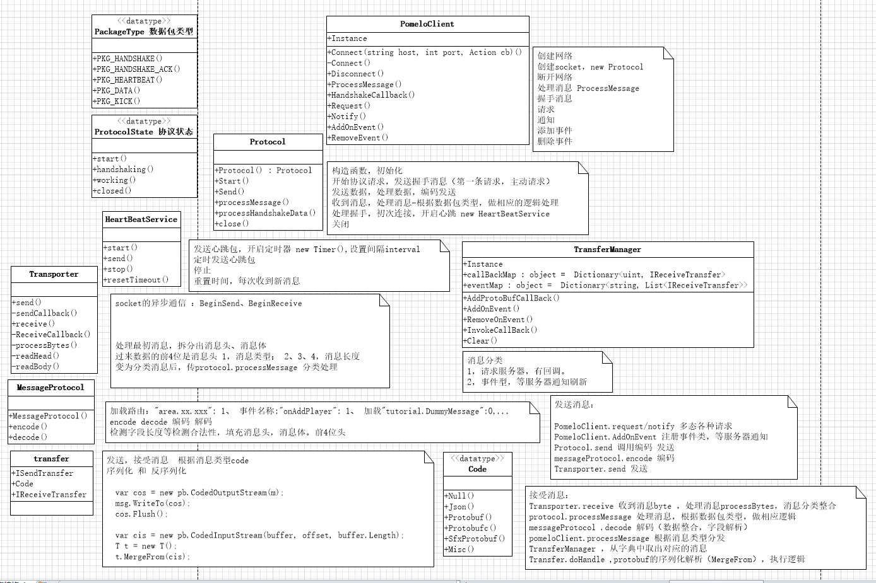This screenshot has height=583, width=876.
Task: Click +Json() in Code datatype
Action: [x=460, y=507]
